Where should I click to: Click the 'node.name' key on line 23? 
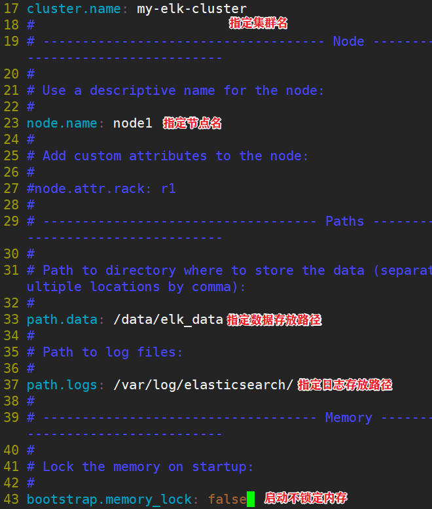(62, 123)
